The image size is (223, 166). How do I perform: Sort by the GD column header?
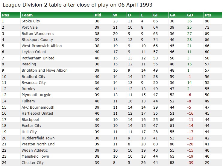click(x=190, y=15)
